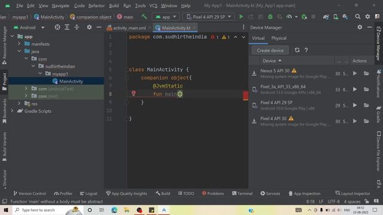
Task: Open IDE settings gear in main toolbar
Action: (367, 17)
